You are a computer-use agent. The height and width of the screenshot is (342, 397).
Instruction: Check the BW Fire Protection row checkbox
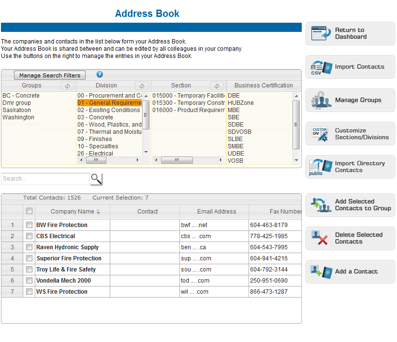pyautogui.click(x=29, y=225)
